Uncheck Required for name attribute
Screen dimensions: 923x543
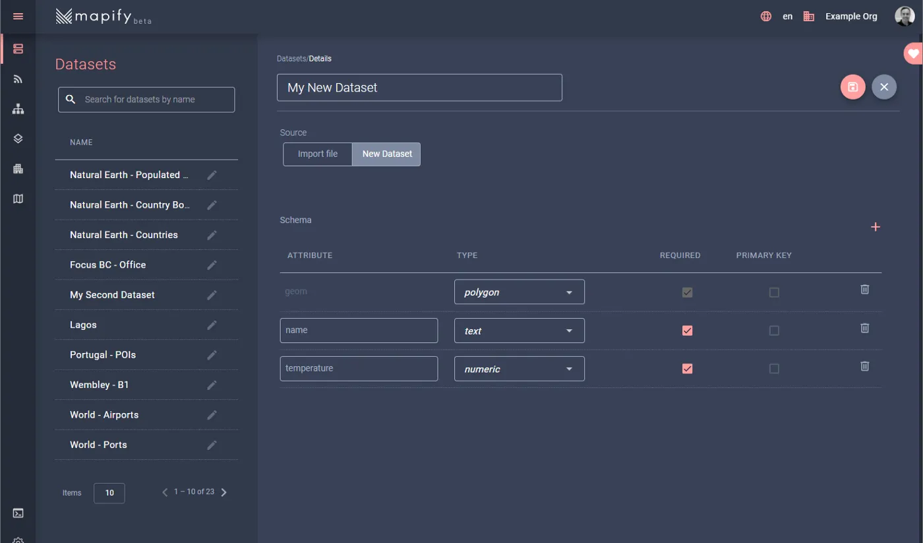687,331
